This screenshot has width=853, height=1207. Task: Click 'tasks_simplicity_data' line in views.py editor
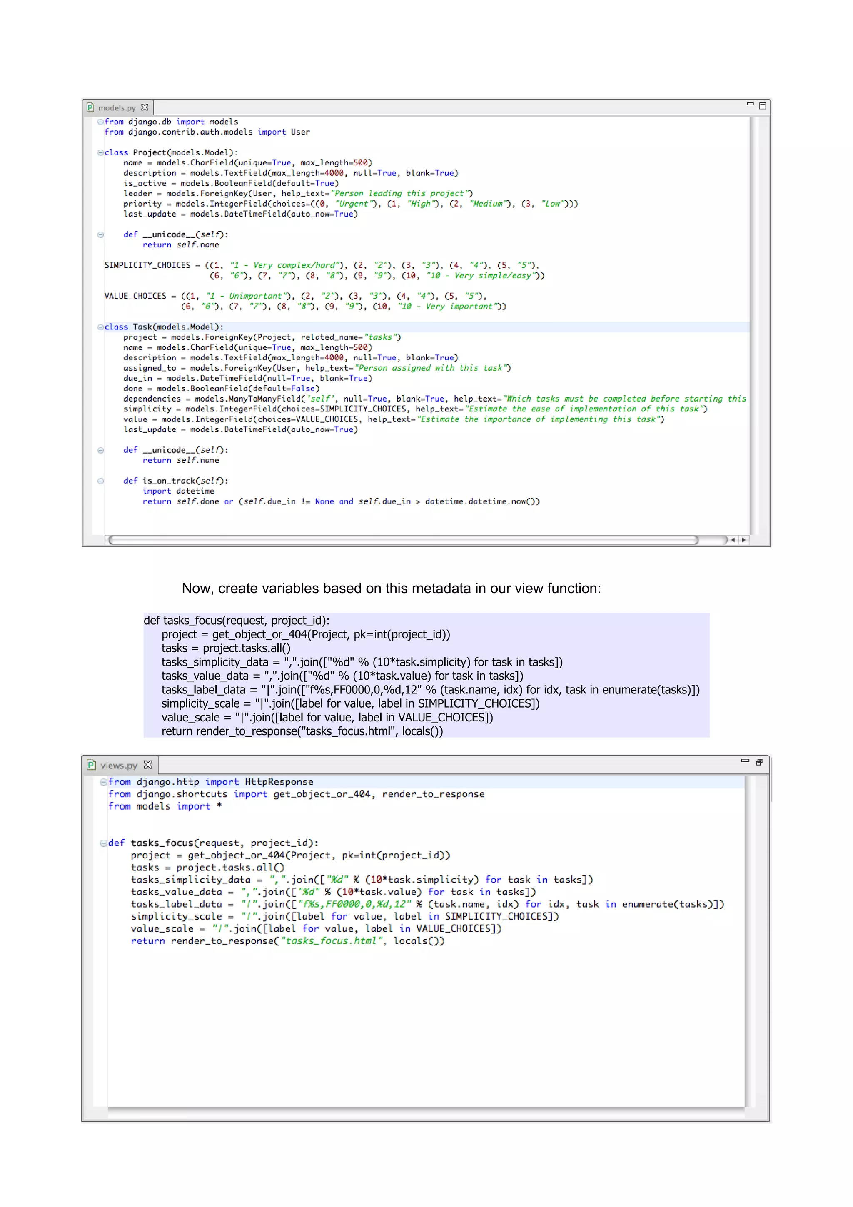pyautogui.click(x=362, y=880)
